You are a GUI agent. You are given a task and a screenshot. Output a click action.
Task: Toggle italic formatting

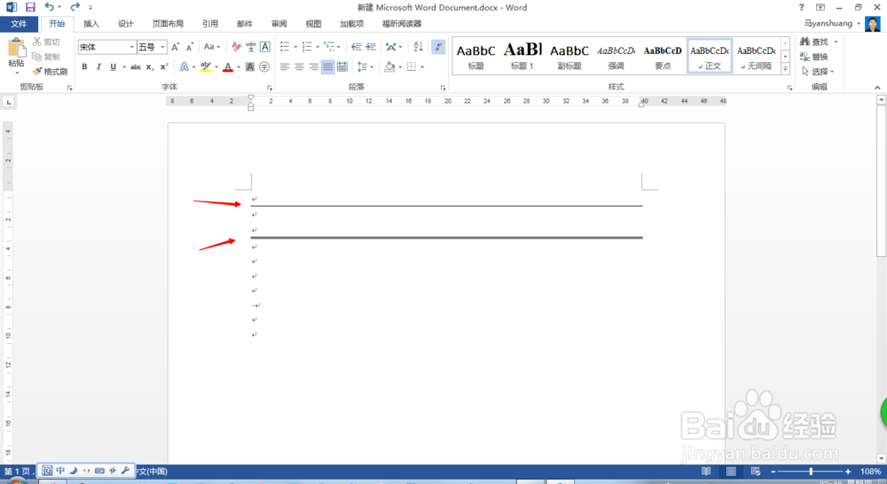pyautogui.click(x=98, y=66)
